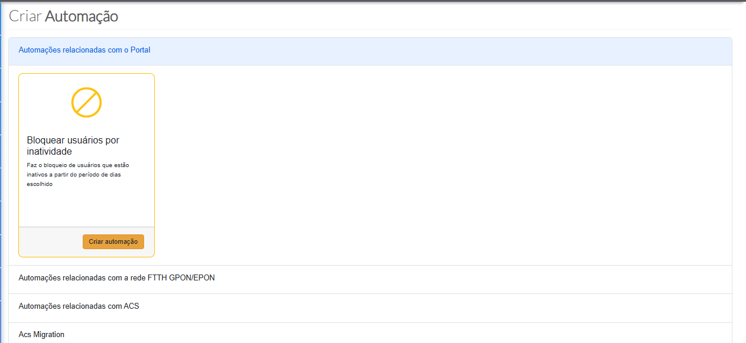Click the word inatividade in card title

[x=50, y=152]
